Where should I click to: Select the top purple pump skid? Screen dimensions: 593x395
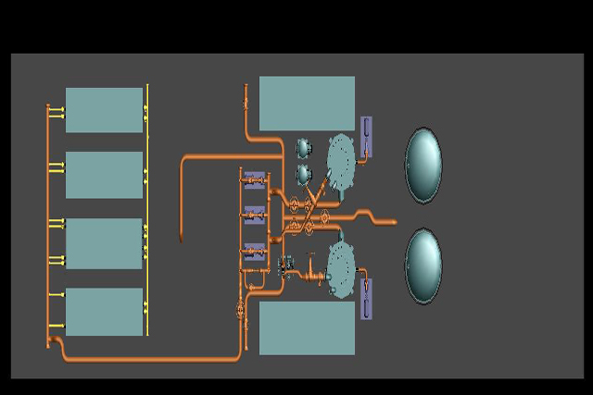pyautogui.click(x=255, y=180)
